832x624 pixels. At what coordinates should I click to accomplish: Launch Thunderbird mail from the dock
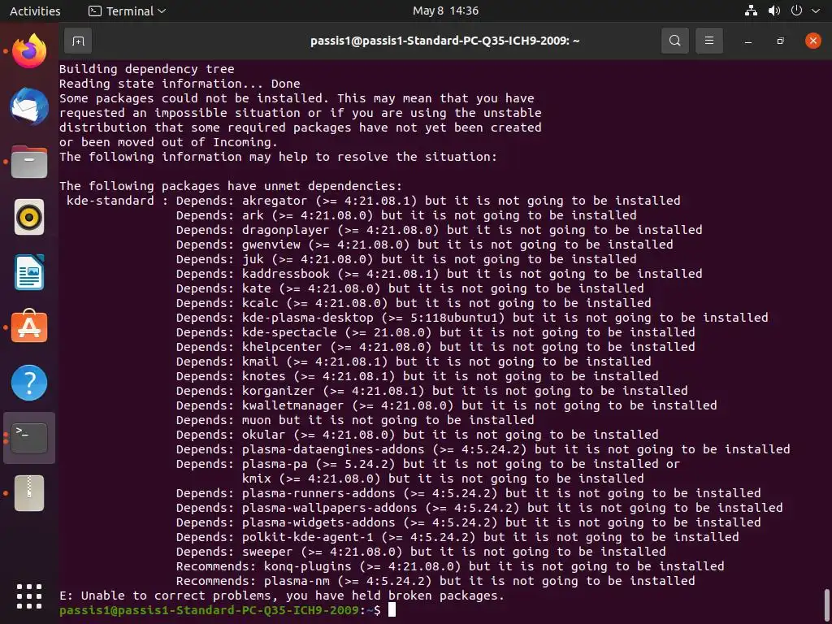point(29,106)
